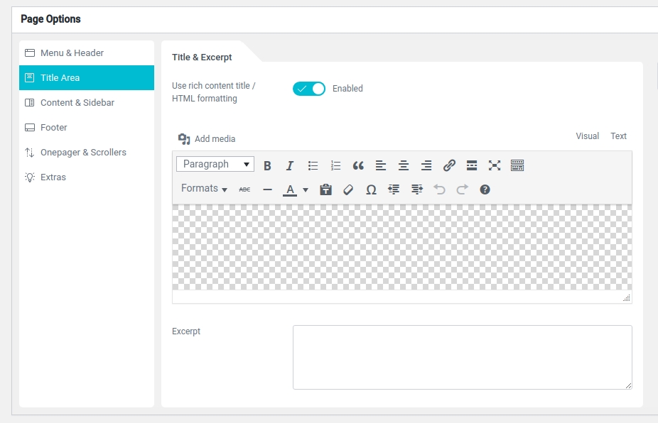The width and height of the screenshot is (658, 423).
Task: Apply italic formatting in editor toolbar
Action: pyautogui.click(x=290, y=165)
